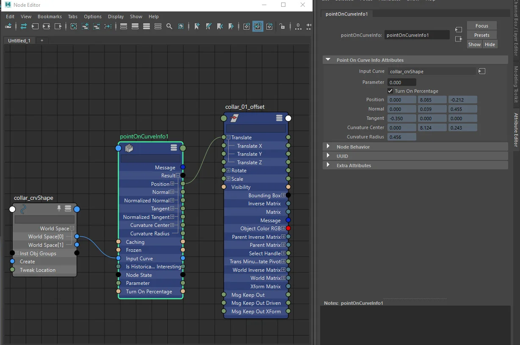Add selected nodes to graph icon
The width and height of the screenshot is (520, 345).
point(85,26)
